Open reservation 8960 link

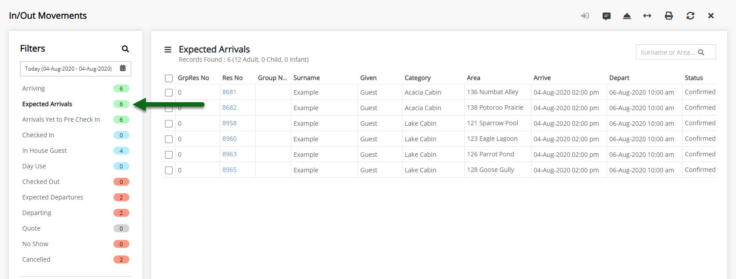pos(229,139)
